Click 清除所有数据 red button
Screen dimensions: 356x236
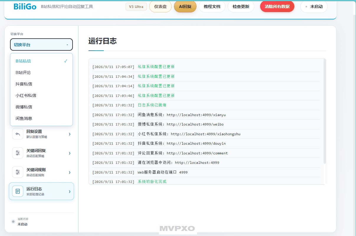277,6
